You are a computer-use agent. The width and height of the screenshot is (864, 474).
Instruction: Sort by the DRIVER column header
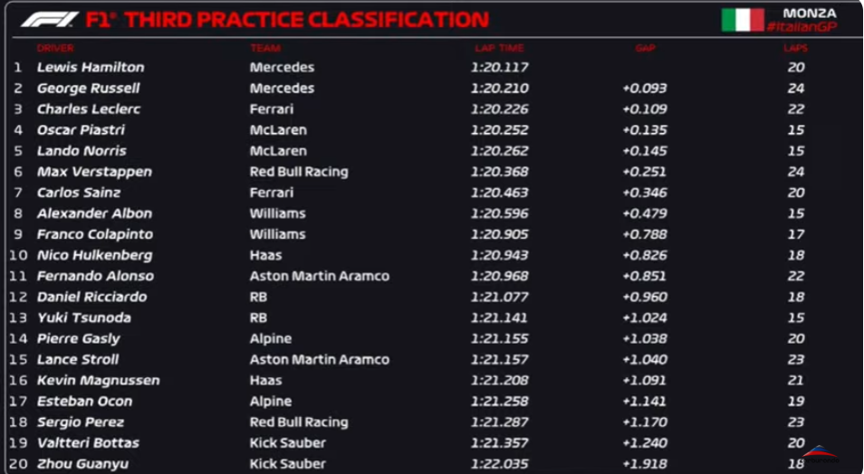tap(55, 48)
